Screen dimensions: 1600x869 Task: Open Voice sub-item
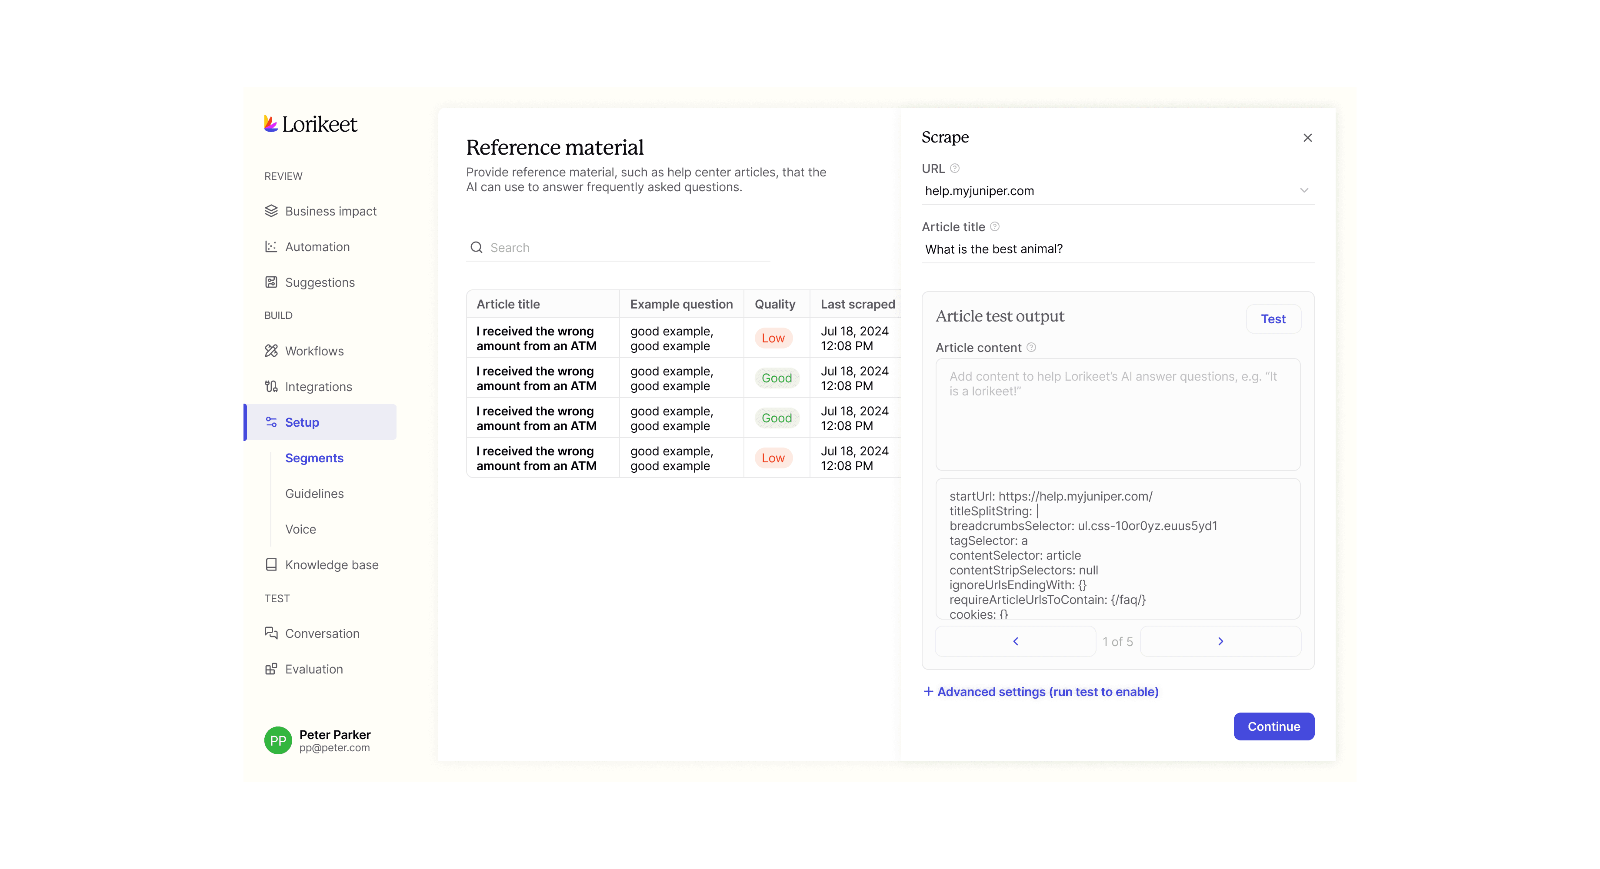click(300, 529)
